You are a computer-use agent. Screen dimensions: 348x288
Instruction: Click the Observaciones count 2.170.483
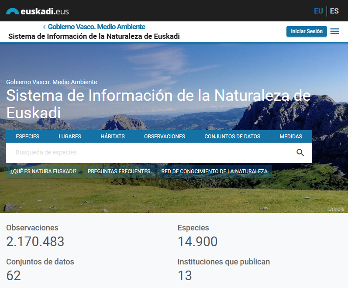tap(35, 241)
